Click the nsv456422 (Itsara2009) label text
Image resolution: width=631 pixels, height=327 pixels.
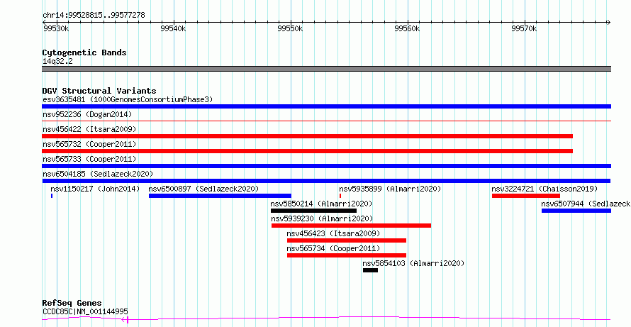pyautogui.click(x=89, y=129)
